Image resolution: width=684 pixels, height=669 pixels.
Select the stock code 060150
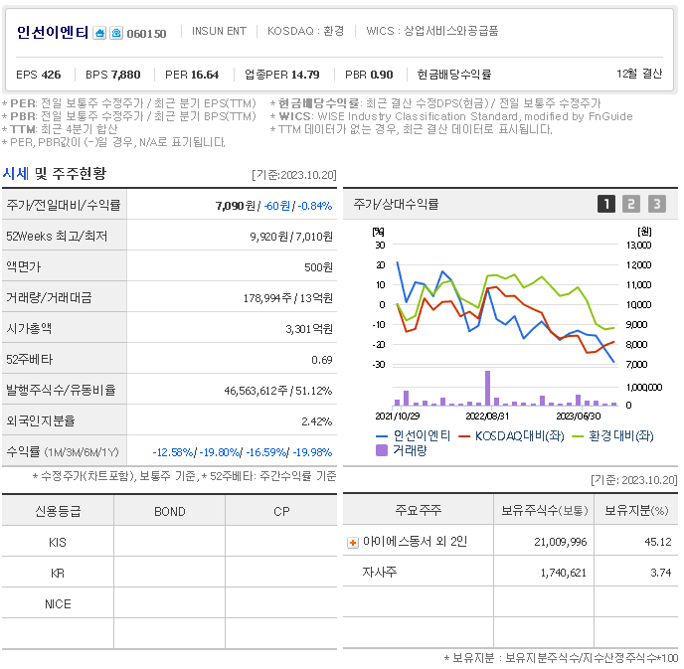[x=146, y=34]
